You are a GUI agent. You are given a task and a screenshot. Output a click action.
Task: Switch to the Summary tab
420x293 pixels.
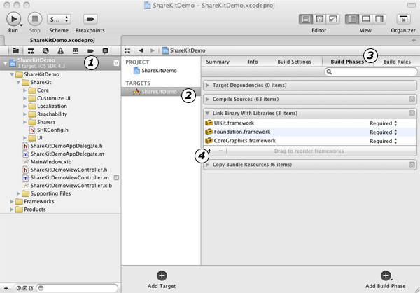tap(218, 62)
